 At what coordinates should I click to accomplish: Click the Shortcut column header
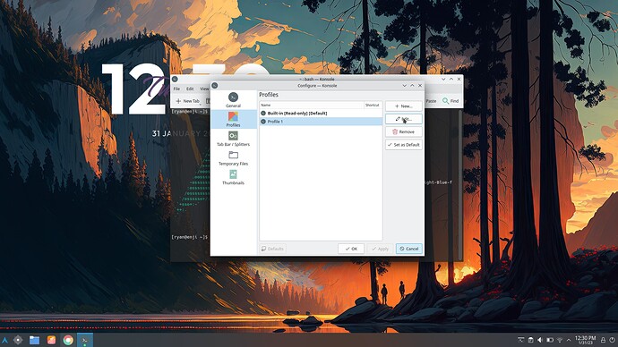(x=373, y=105)
